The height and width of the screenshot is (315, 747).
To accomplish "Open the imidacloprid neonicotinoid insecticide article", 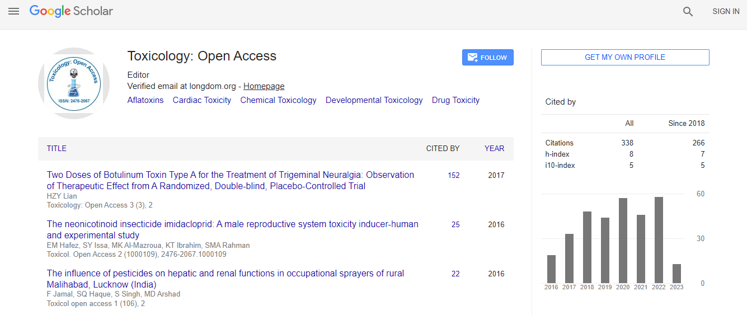I will pos(232,229).
